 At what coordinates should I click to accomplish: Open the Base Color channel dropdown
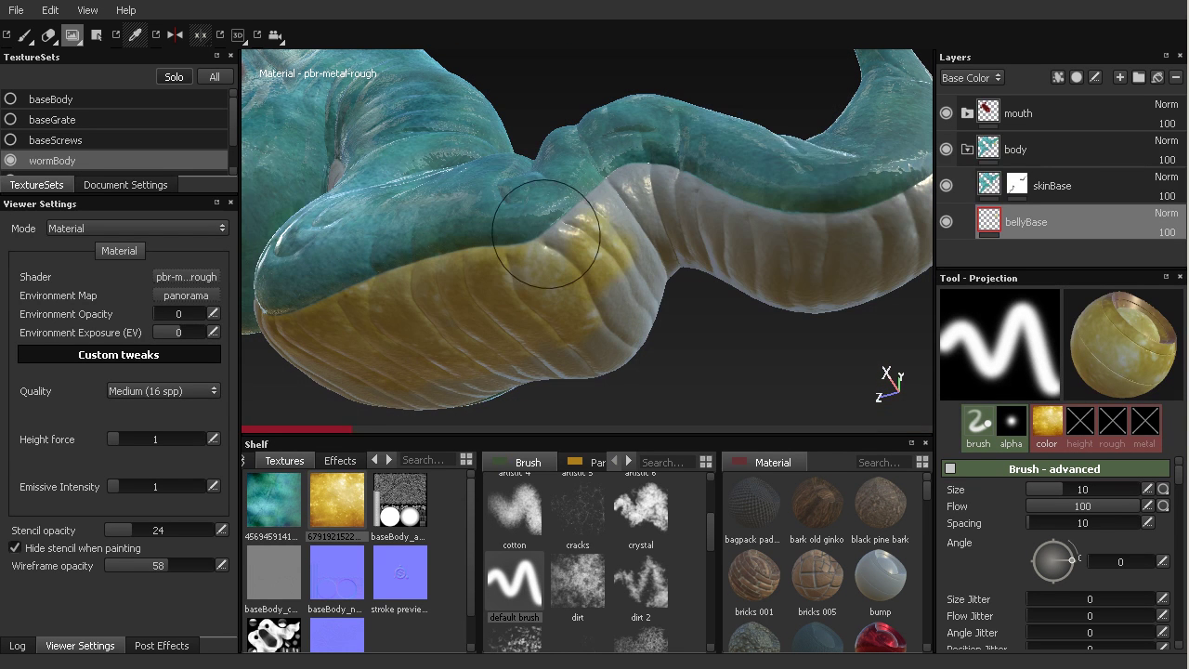971,78
